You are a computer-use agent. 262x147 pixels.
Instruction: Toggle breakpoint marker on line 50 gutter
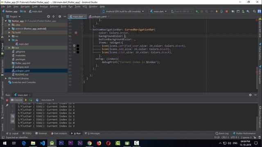[76, 33]
